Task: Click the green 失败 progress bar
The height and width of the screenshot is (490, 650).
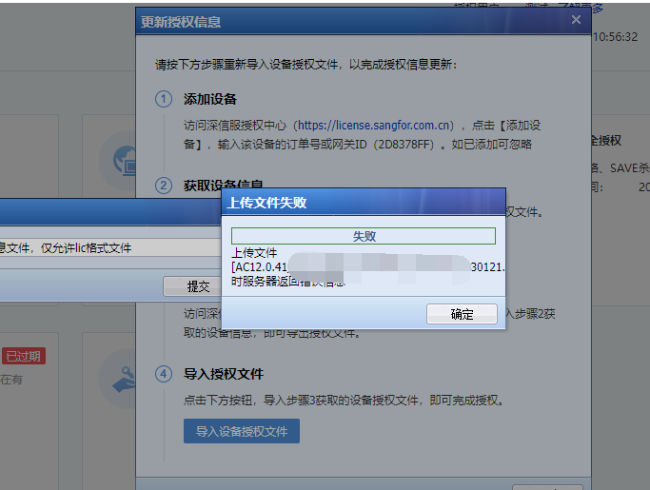Action: 364,235
